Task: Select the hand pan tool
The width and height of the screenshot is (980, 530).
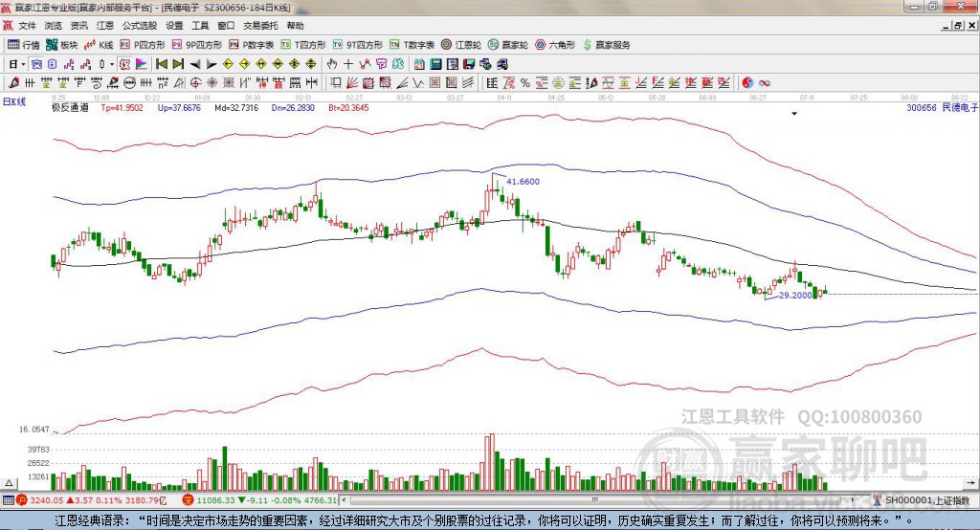Action: pos(332,64)
